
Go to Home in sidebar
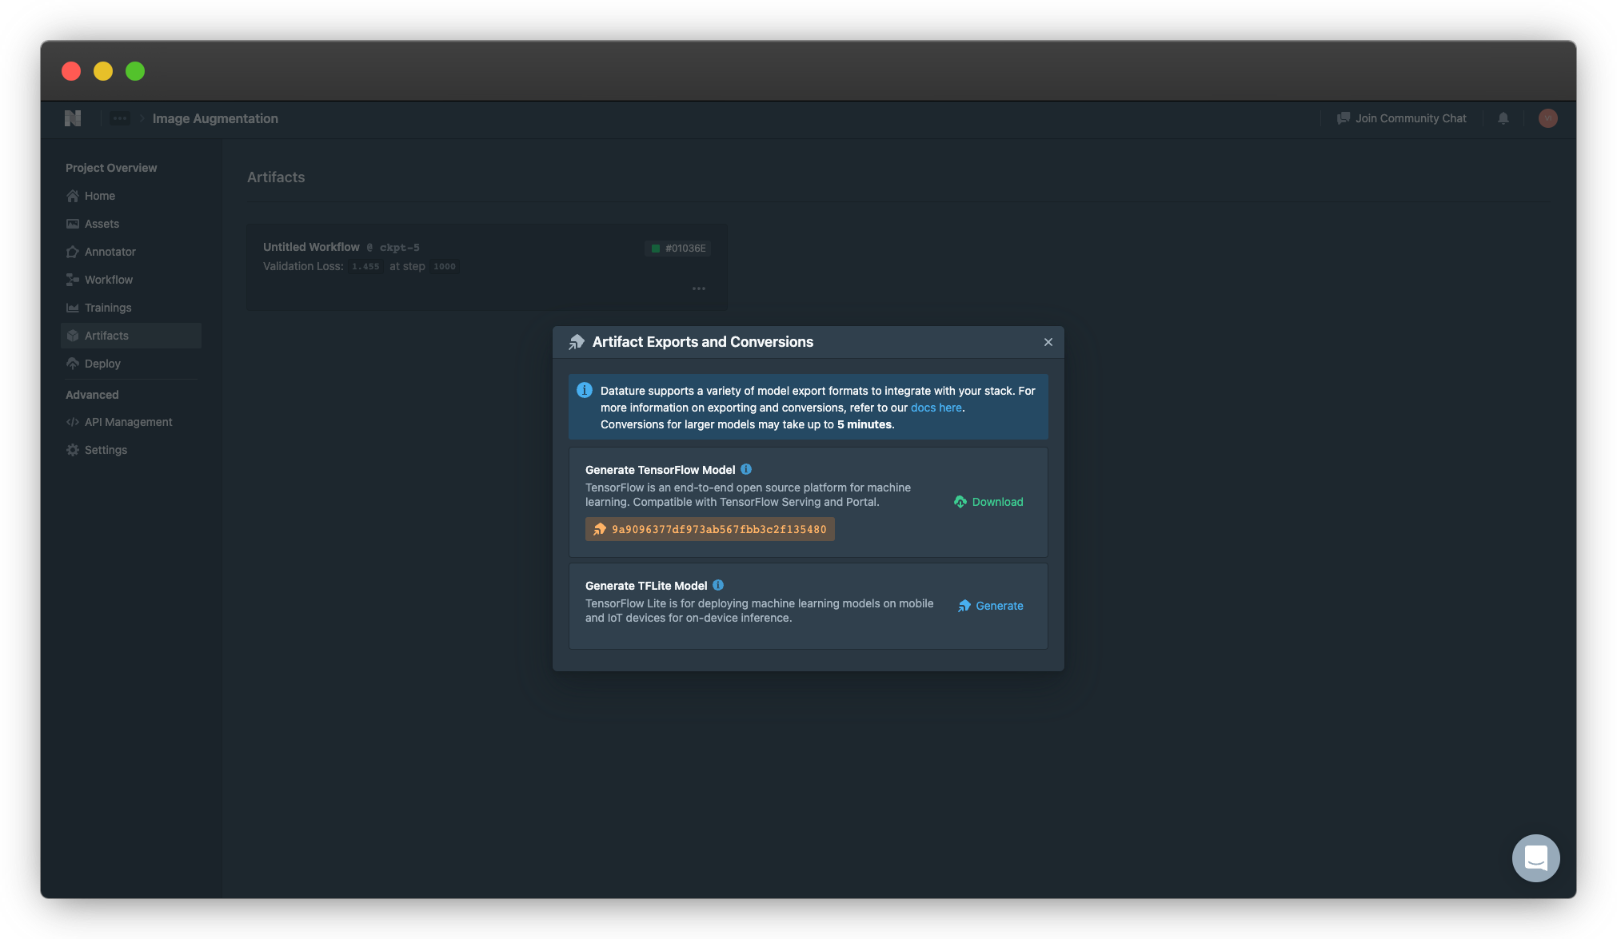pos(99,196)
